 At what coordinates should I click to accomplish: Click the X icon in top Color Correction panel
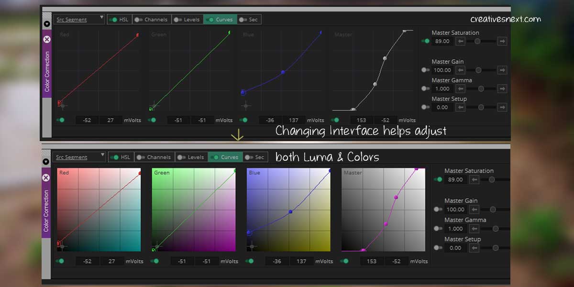(x=47, y=39)
